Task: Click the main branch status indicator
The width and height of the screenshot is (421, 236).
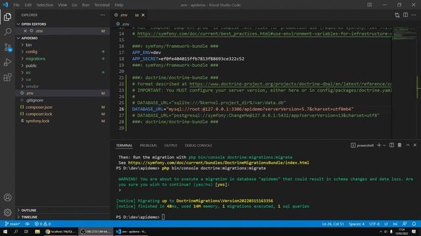Action: 12,224
